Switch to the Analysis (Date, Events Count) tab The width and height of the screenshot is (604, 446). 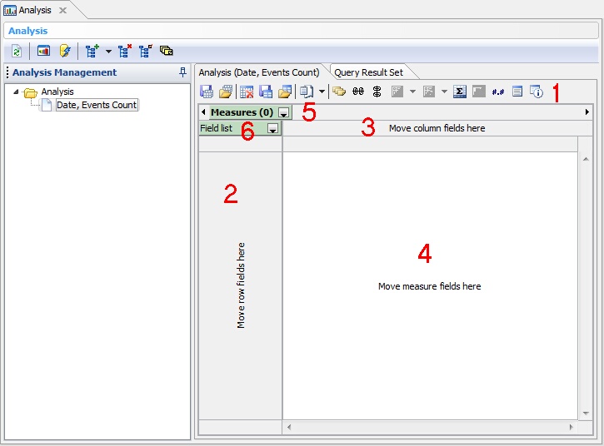tap(259, 72)
